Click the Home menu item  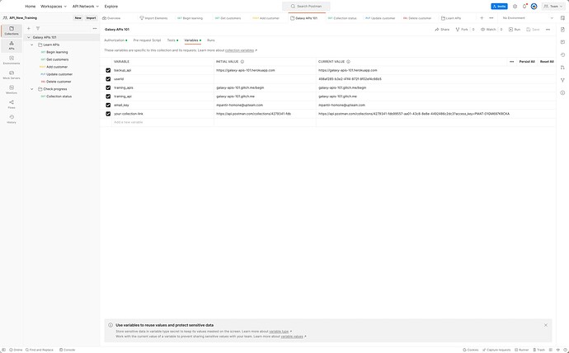pos(31,7)
